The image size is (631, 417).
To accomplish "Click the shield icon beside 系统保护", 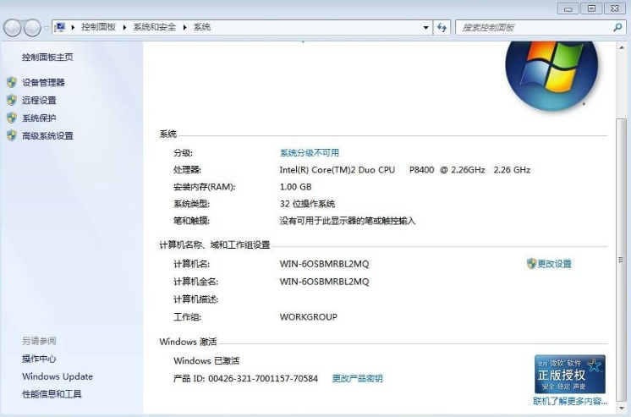I will 11,118.
